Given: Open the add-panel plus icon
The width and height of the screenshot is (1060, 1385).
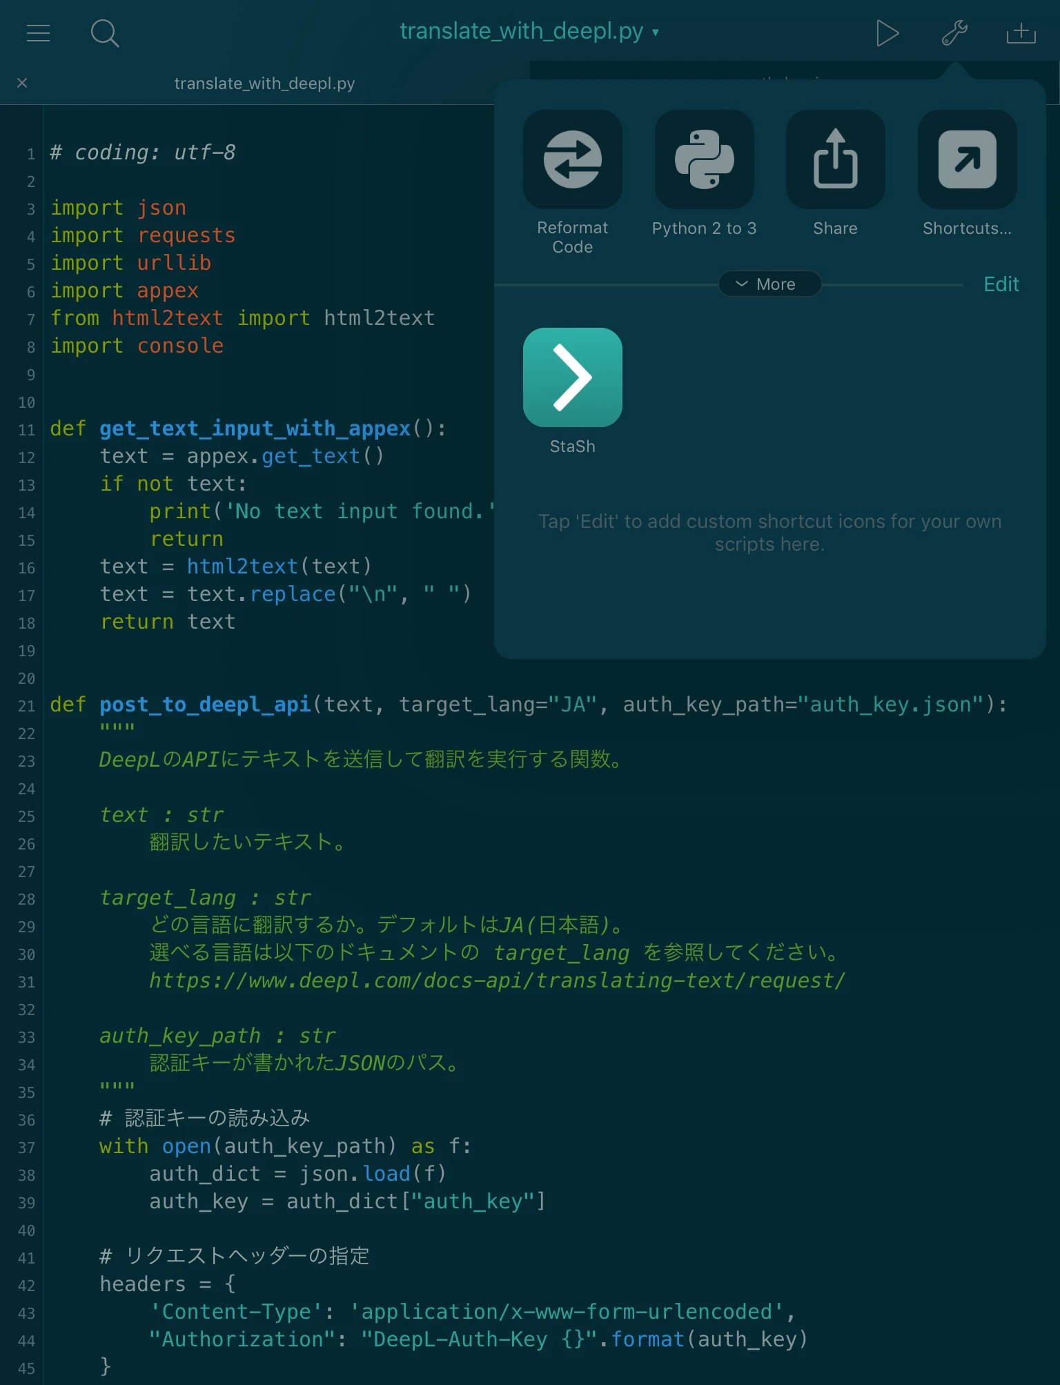Looking at the screenshot, I should click(x=1021, y=32).
